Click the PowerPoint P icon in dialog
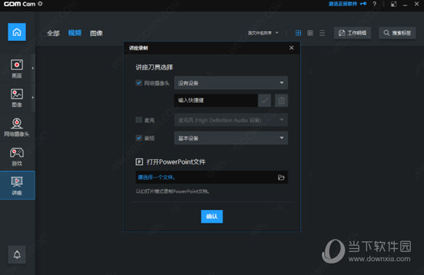This screenshot has height=275, width=424. 139,161
